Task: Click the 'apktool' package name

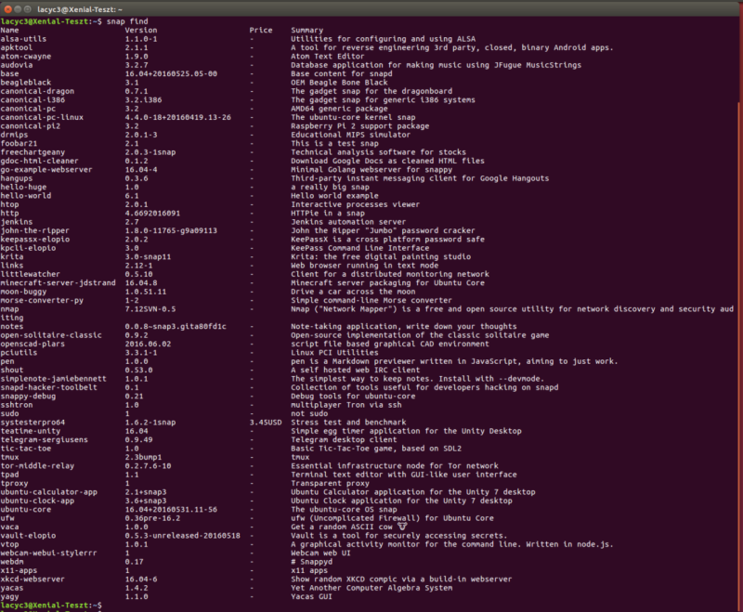Action: (17, 48)
